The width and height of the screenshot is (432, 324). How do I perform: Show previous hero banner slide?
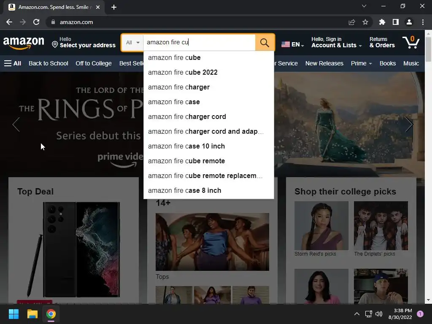pos(16,124)
